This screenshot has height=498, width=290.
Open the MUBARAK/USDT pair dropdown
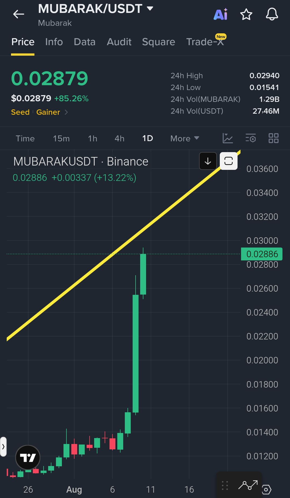pos(150,9)
